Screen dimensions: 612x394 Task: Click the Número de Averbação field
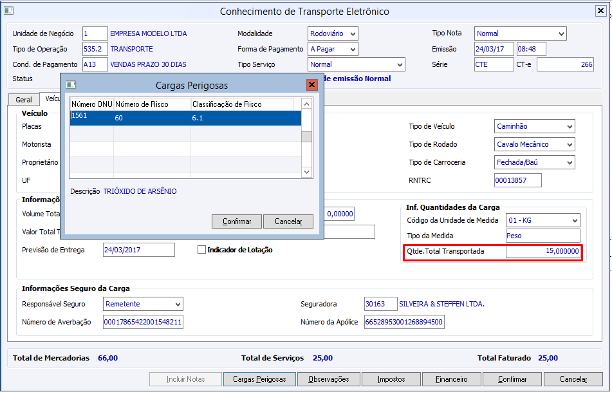click(x=143, y=322)
